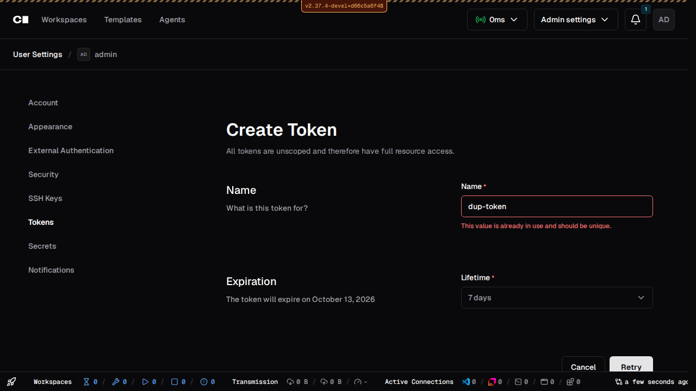This screenshot has height=391, width=696.
Task: Click the cloud upload transmission icon
Action: coord(324,382)
